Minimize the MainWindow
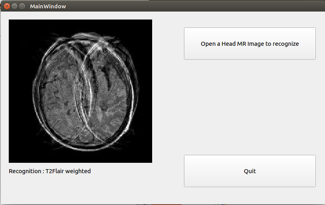 (14, 6)
